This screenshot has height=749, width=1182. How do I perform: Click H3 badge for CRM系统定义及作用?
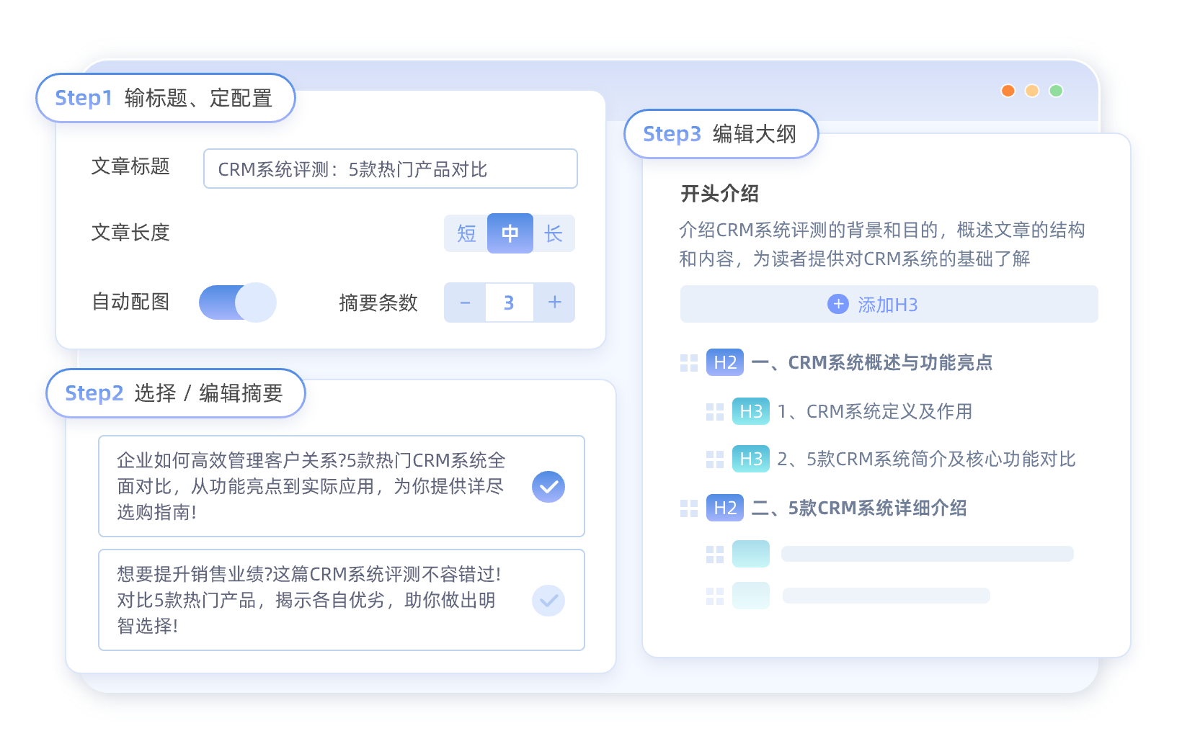pyautogui.click(x=751, y=411)
